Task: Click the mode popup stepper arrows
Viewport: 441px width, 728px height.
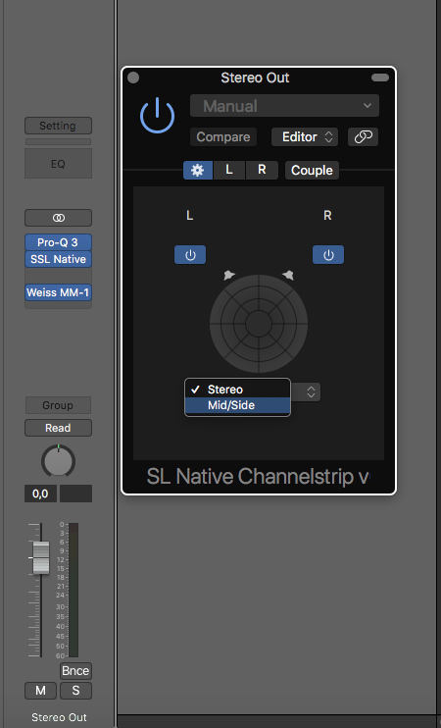Action: pyautogui.click(x=311, y=392)
